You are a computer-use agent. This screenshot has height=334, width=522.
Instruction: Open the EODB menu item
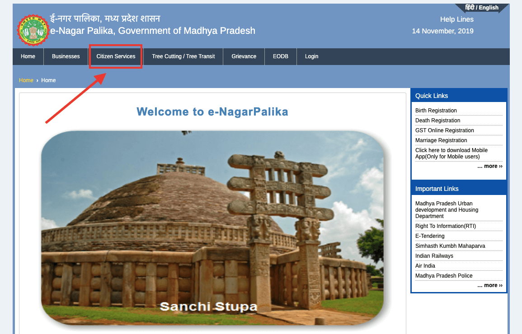click(280, 56)
